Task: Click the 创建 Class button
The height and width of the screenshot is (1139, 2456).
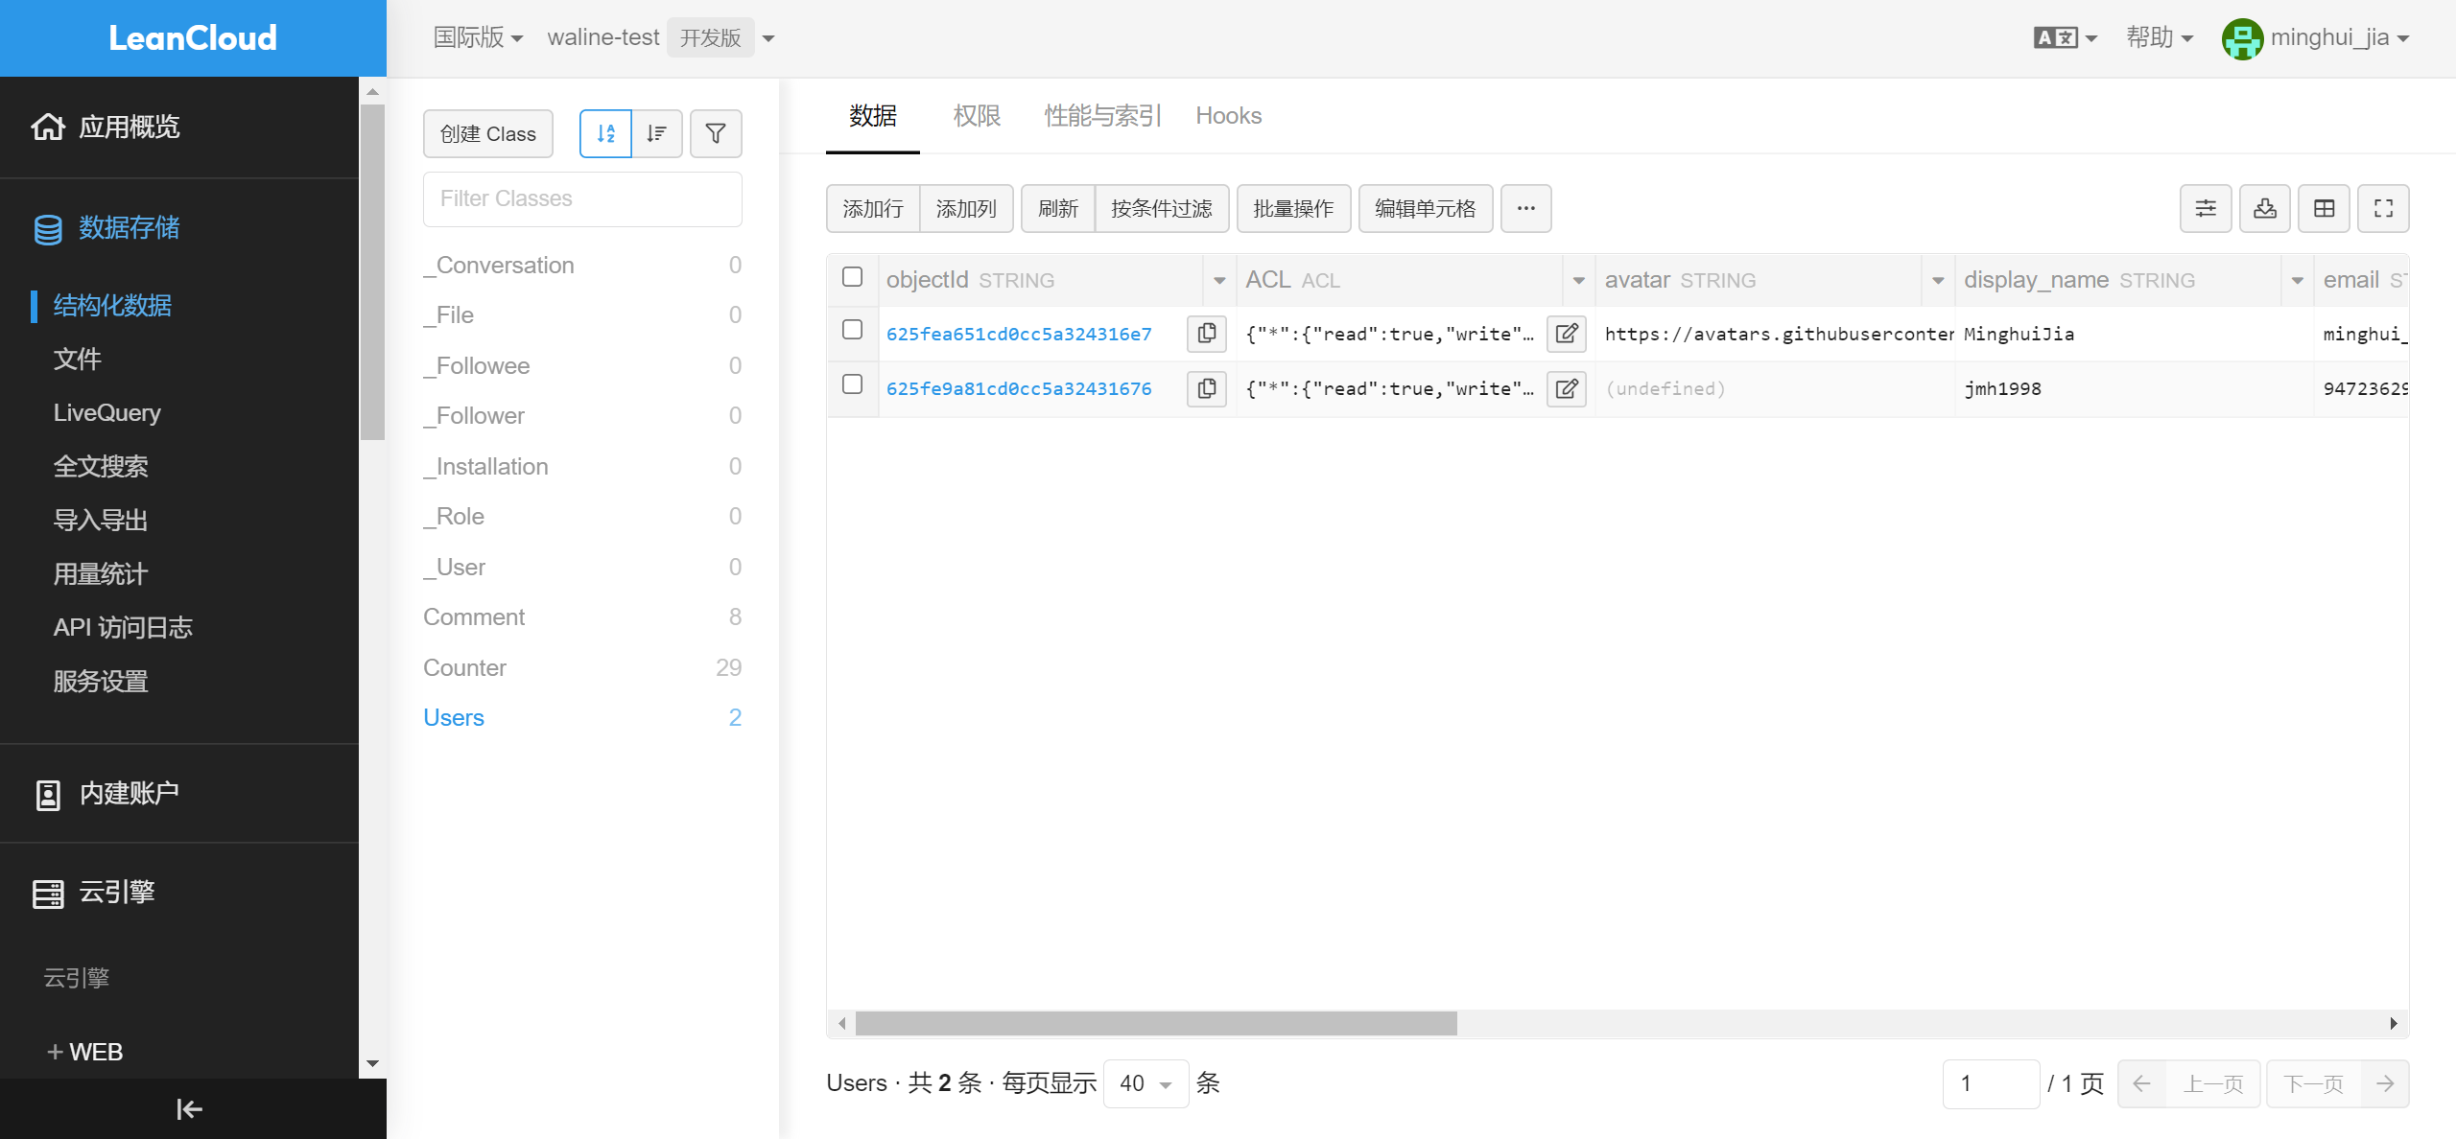Action: 487,133
